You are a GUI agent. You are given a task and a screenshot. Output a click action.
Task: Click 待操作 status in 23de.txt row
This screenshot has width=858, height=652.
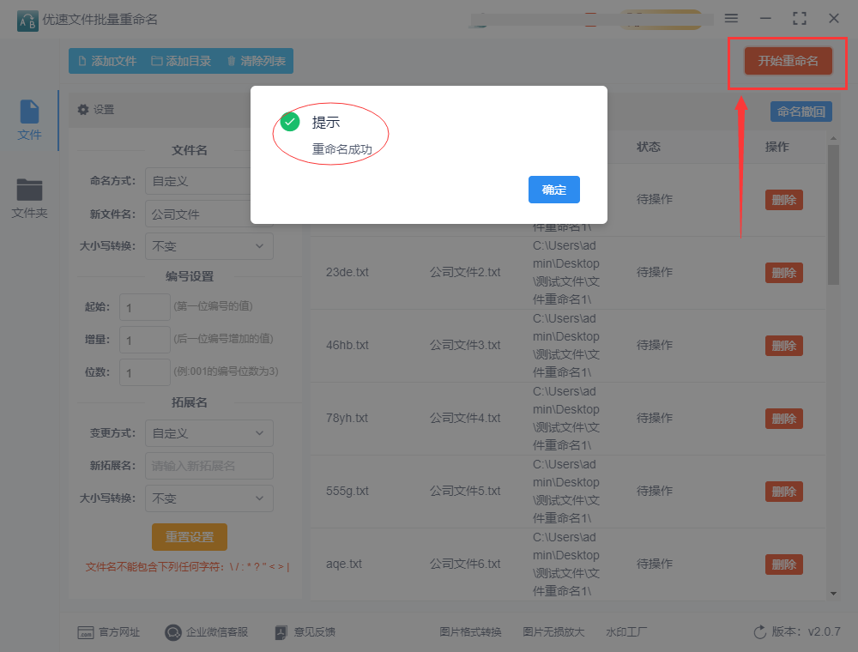coord(655,272)
